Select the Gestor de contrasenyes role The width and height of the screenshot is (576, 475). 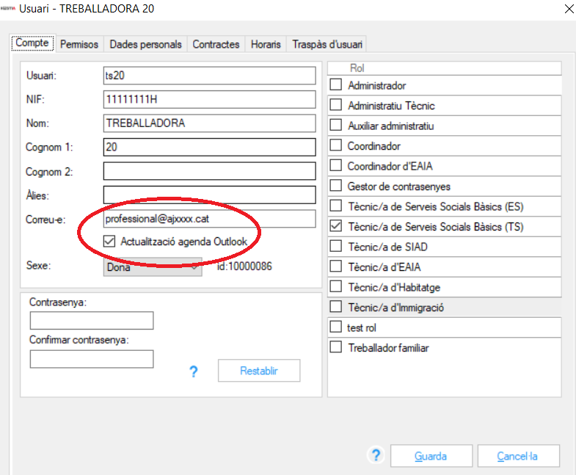336,186
